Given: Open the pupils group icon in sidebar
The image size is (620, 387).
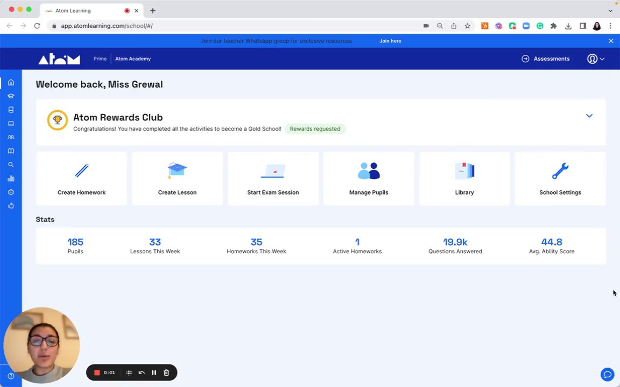Looking at the screenshot, I should 11,137.
